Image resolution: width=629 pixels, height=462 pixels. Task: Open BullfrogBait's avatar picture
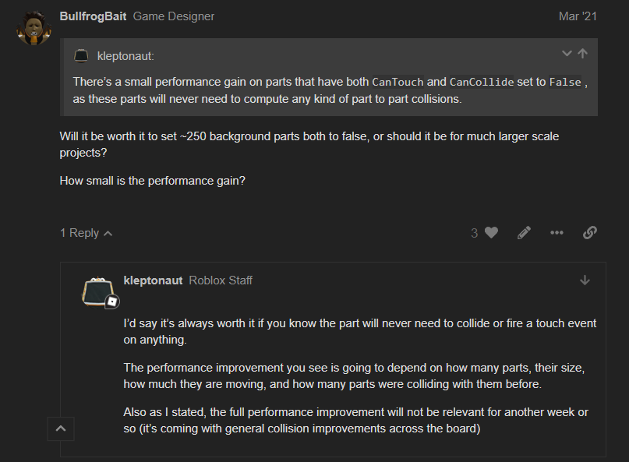[34, 28]
